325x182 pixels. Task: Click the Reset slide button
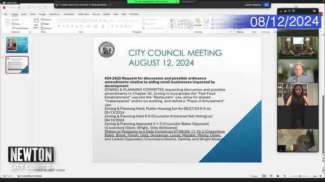tap(45, 24)
